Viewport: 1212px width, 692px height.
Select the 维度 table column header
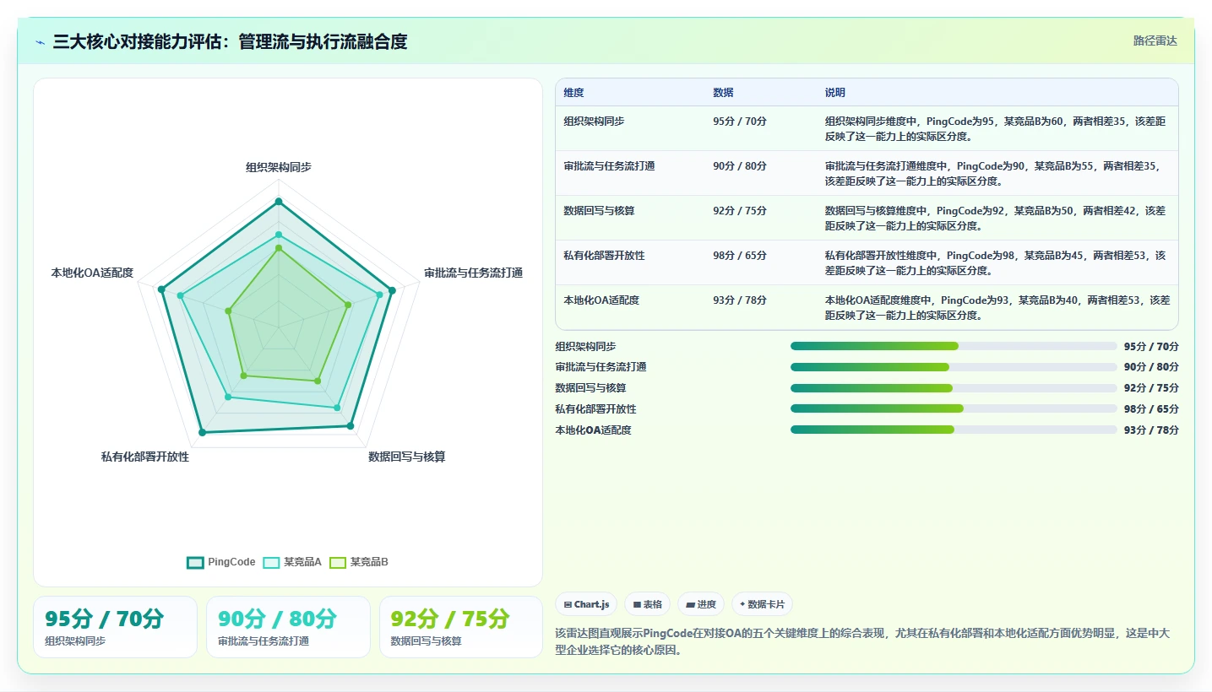tap(574, 93)
